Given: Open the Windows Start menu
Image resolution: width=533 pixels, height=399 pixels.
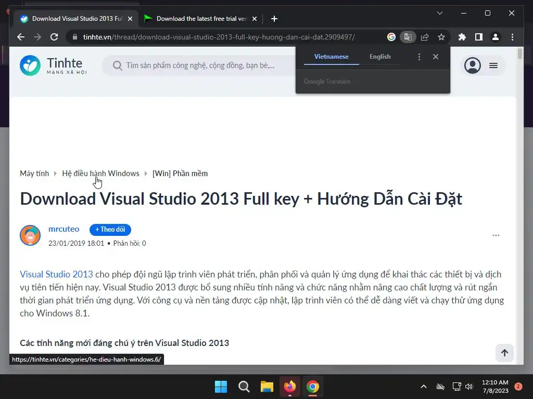Looking at the screenshot, I should click(x=221, y=387).
